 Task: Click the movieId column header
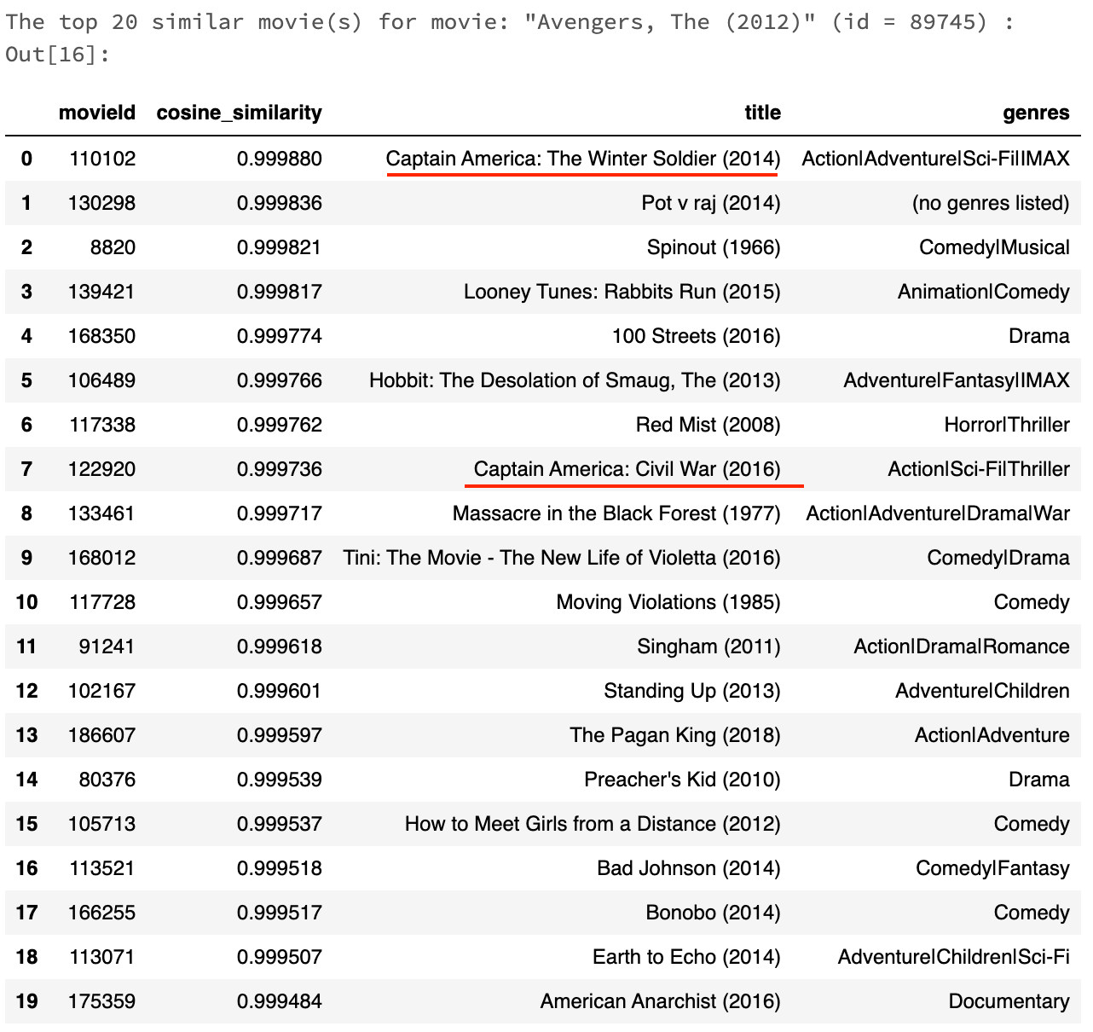click(x=96, y=113)
